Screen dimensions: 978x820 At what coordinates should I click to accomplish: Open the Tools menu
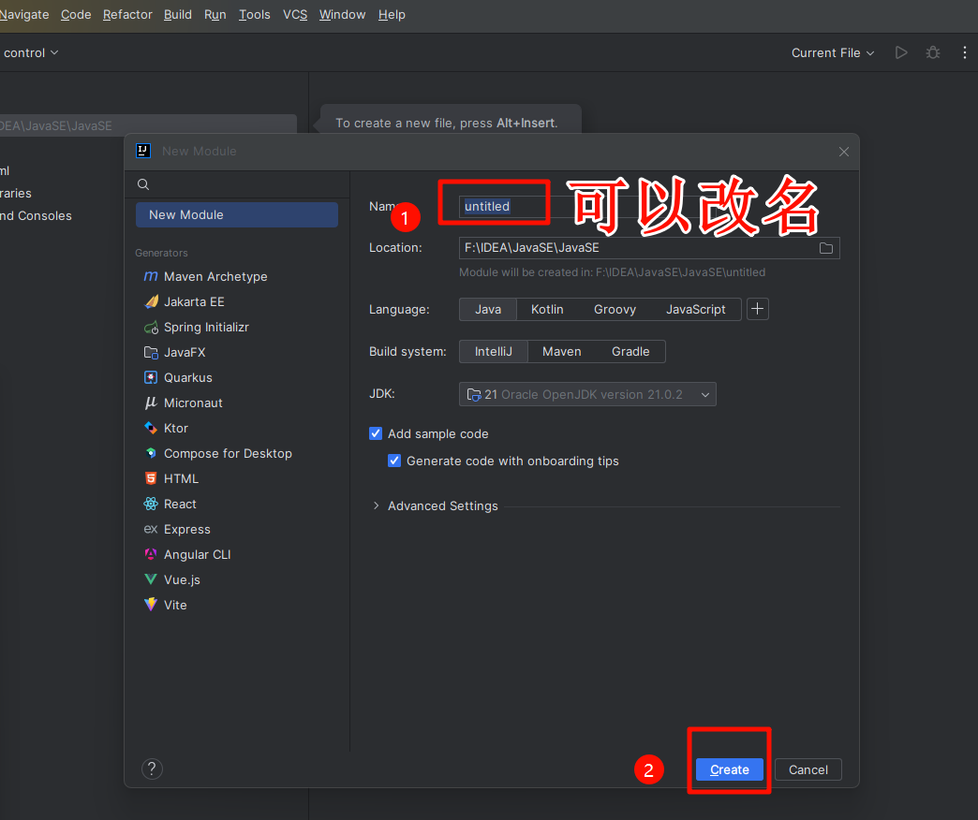pyautogui.click(x=255, y=14)
